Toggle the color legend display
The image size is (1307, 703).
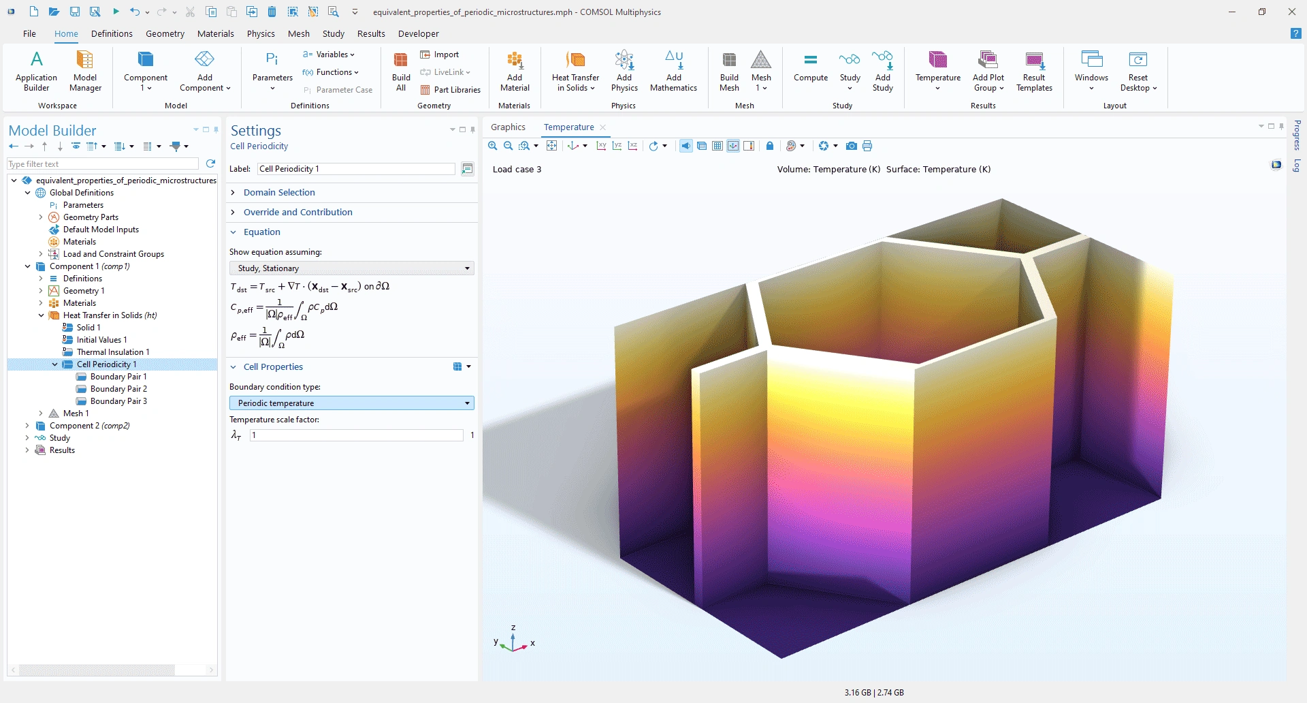coord(749,146)
